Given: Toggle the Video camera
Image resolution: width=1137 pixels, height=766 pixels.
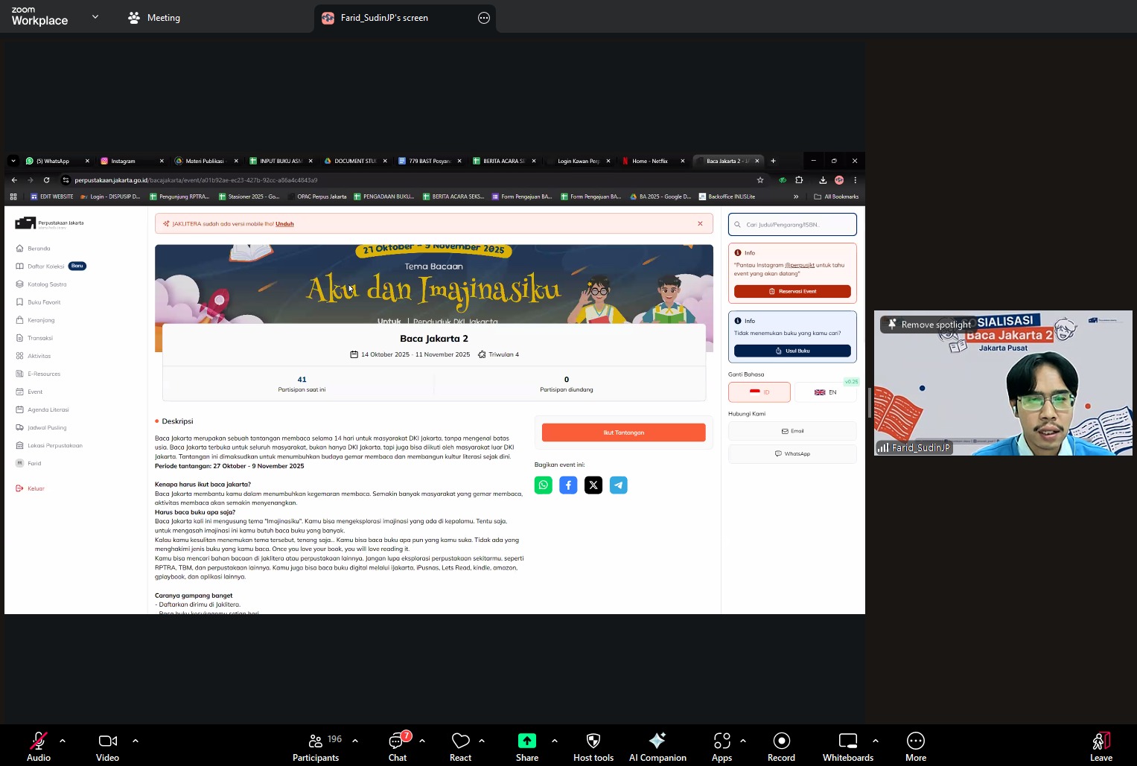Looking at the screenshot, I should (x=107, y=747).
